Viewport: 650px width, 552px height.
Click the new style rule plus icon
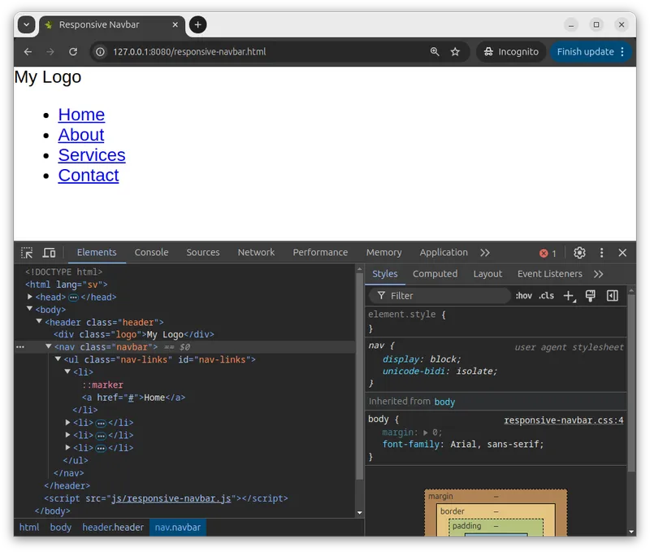tap(569, 296)
